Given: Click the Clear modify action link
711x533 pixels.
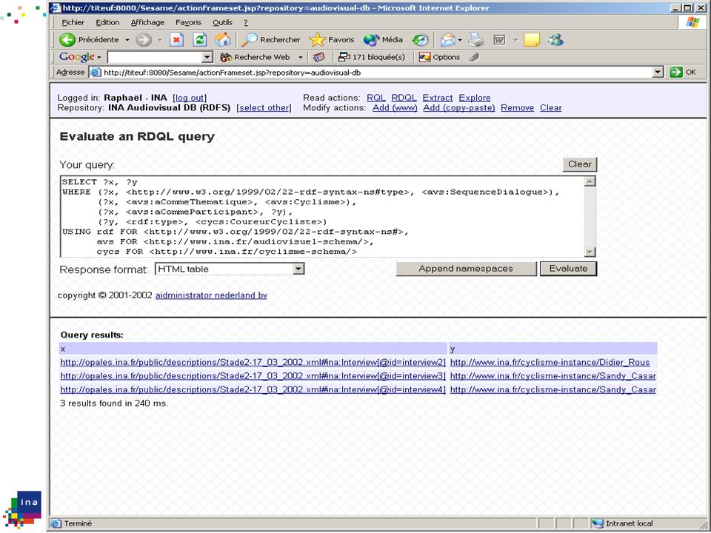Looking at the screenshot, I should click(551, 108).
